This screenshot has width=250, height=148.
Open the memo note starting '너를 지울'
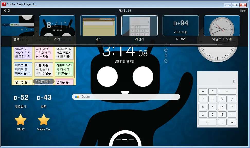[x=44, y=70]
